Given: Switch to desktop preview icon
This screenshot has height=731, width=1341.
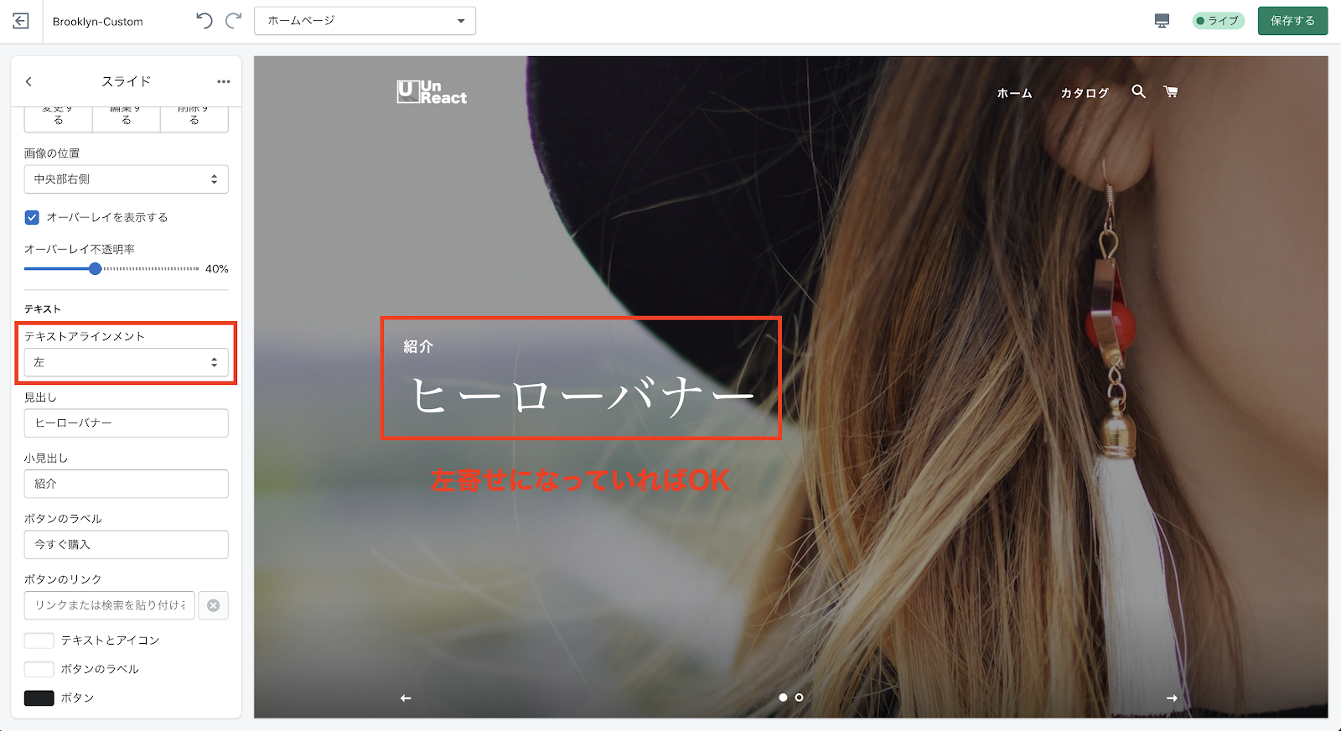Looking at the screenshot, I should pos(1162,21).
